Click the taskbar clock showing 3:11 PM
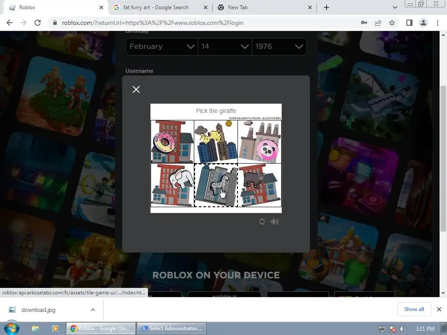The width and height of the screenshot is (447, 335). [425, 329]
